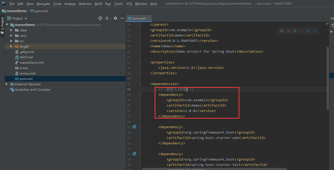Select the mvnw file
This screenshot has width=334, height=170.
click(x=24, y=68)
